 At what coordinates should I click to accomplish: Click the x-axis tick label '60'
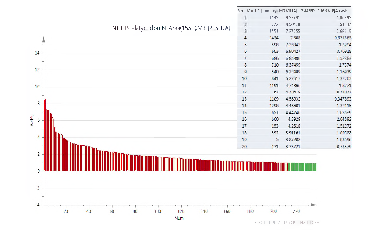[112, 211]
